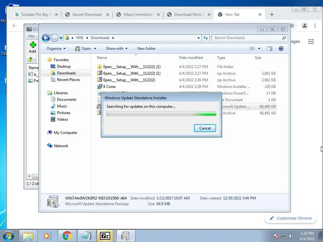Viewport: 323px width, 242px height.
Task: Toggle the preview pane
Action: click(x=270, y=49)
